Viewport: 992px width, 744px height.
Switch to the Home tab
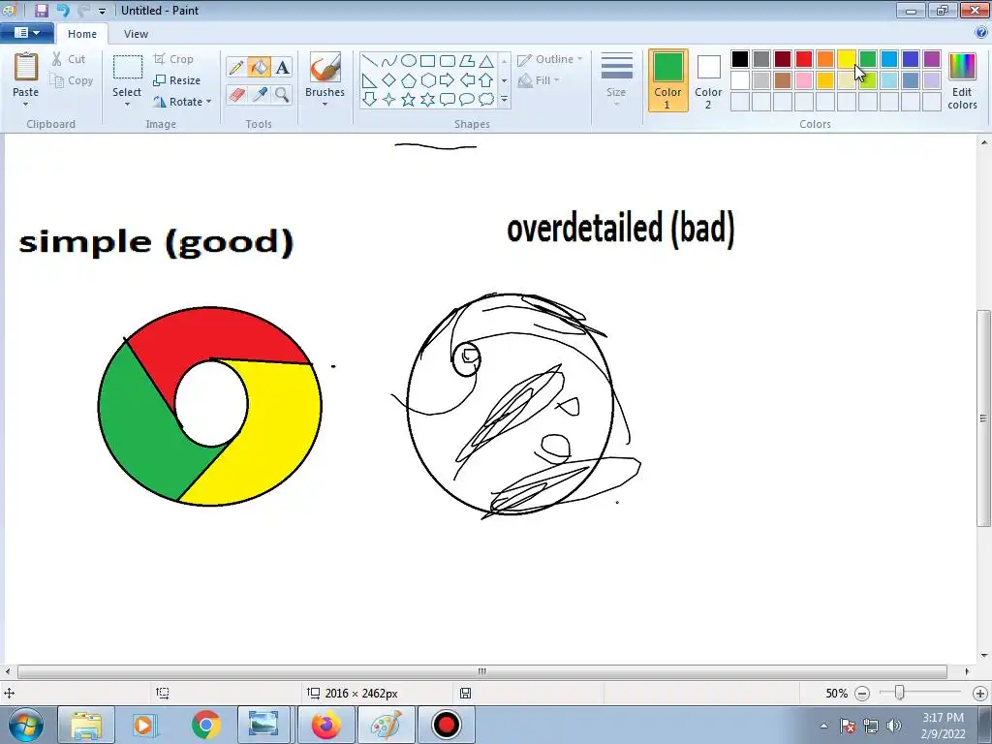[x=82, y=34]
